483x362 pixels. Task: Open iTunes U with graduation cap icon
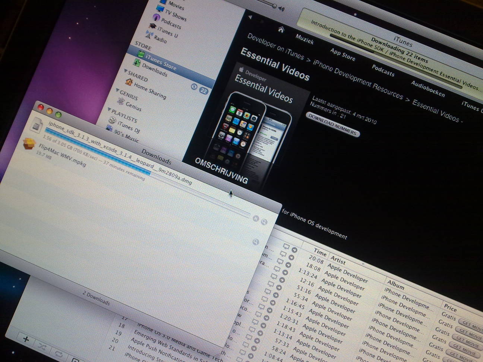(x=152, y=26)
